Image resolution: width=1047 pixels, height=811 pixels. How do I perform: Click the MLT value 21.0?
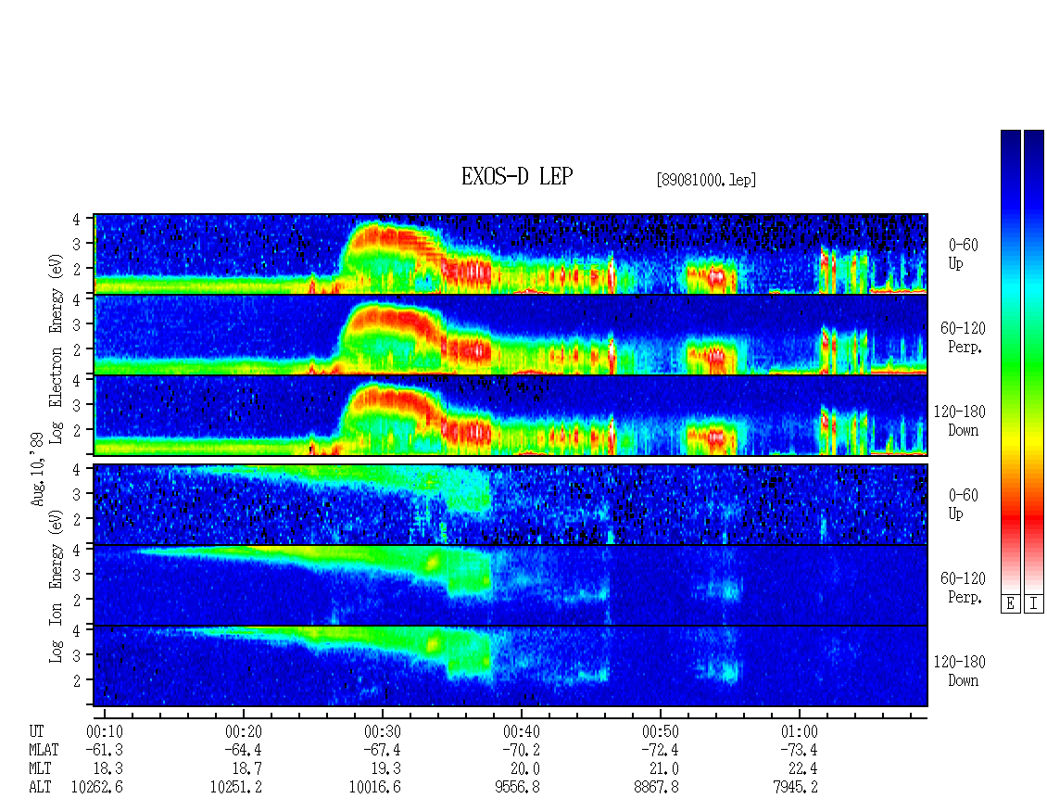point(663,769)
